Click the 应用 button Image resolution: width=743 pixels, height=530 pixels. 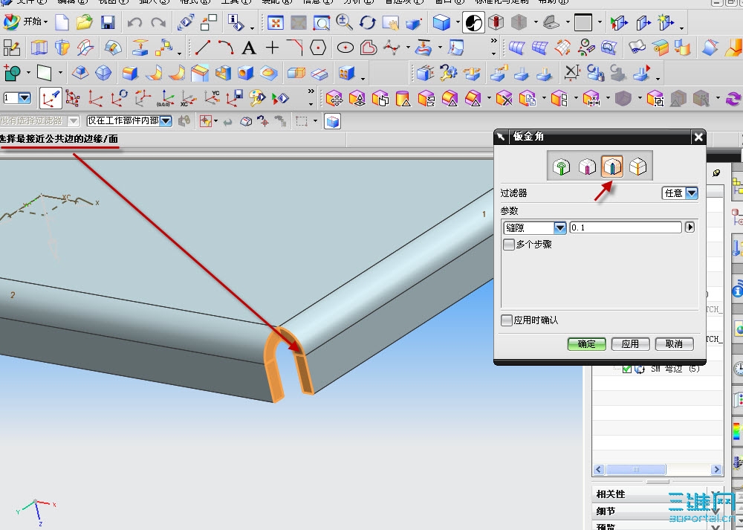point(630,344)
